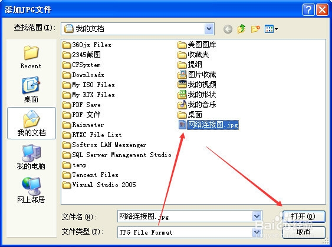
Task: Select the My RTX Files folder
Action: [x=88, y=95]
